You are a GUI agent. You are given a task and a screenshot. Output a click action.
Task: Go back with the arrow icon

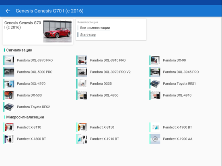[8, 11]
